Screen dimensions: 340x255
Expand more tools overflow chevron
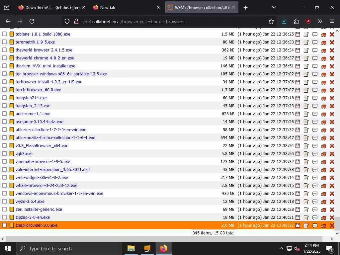point(320,21)
